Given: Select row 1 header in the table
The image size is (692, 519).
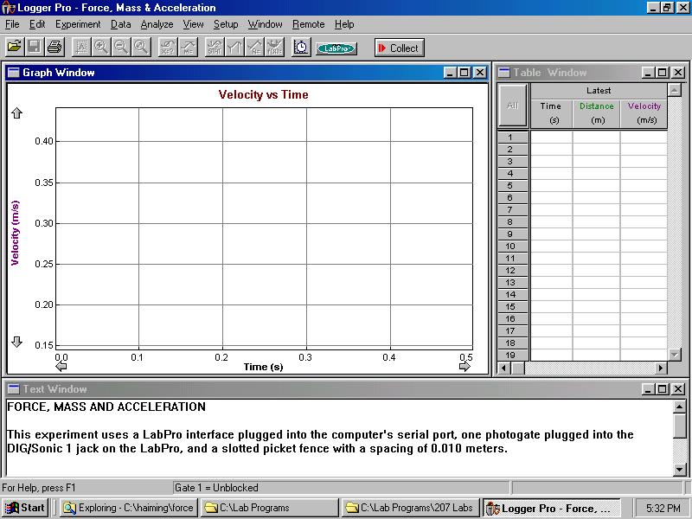Looking at the screenshot, I should pos(510,138).
